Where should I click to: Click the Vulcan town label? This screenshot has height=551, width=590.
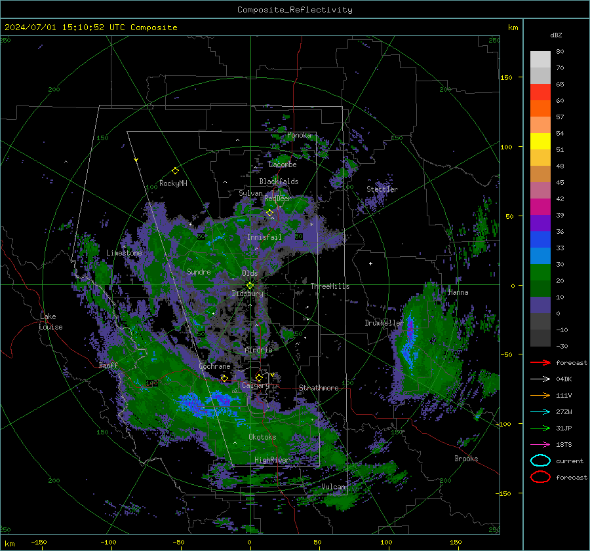click(333, 487)
